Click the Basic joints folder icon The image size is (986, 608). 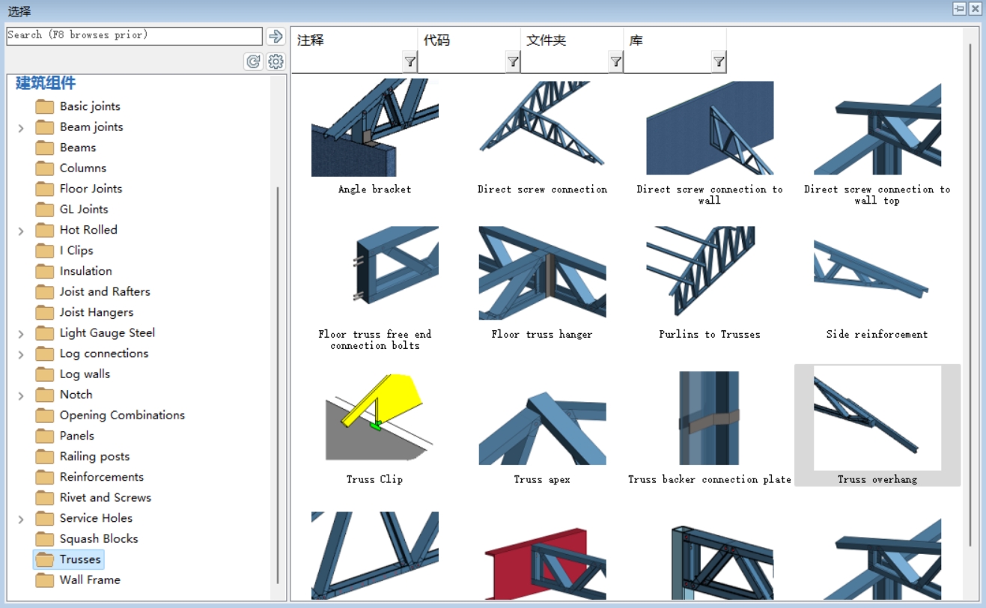(x=45, y=106)
